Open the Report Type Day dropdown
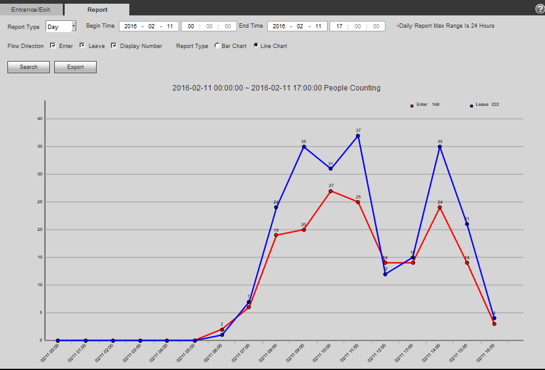The image size is (545, 370). click(61, 26)
